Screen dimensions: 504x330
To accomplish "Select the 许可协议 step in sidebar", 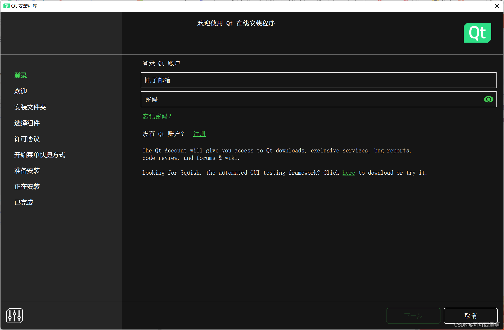I will (27, 139).
